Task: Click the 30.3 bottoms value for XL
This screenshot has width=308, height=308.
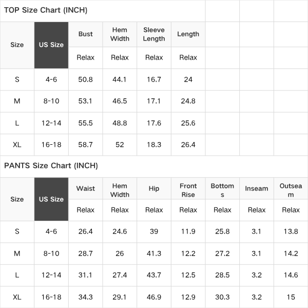Action: pos(222,297)
